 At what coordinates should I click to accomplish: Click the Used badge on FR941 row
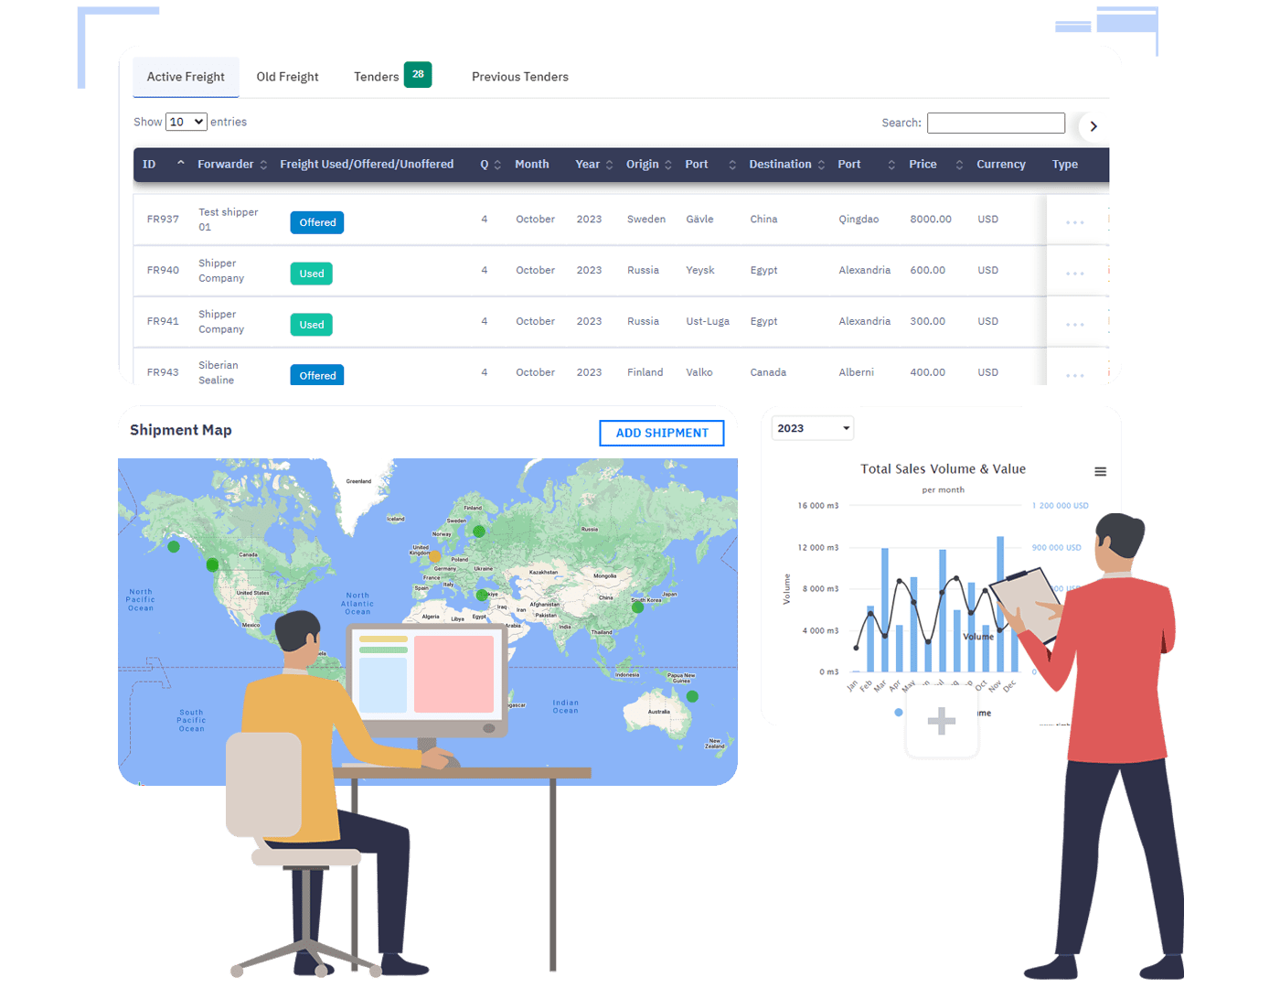click(x=312, y=325)
